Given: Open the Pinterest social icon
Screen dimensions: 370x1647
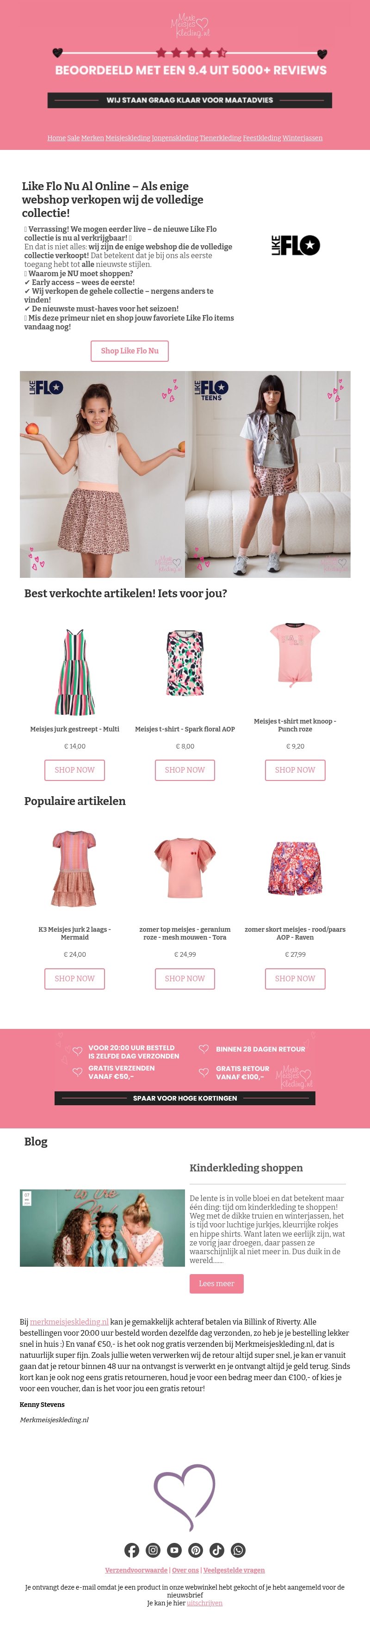Looking at the screenshot, I should [x=196, y=1550].
